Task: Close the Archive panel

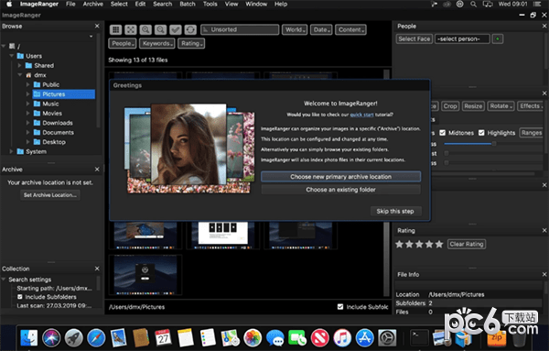Action: click(x=97, y=170)
